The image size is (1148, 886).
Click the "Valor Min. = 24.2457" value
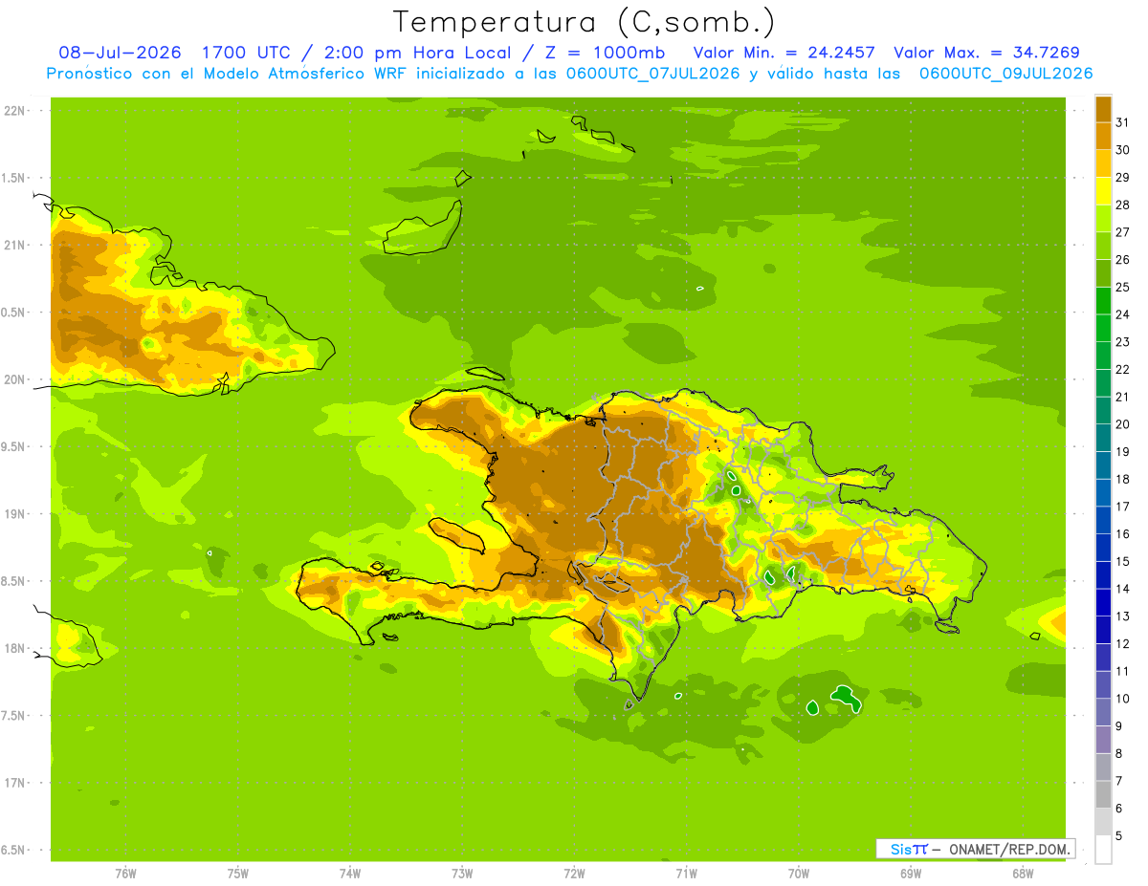[784, 53]
